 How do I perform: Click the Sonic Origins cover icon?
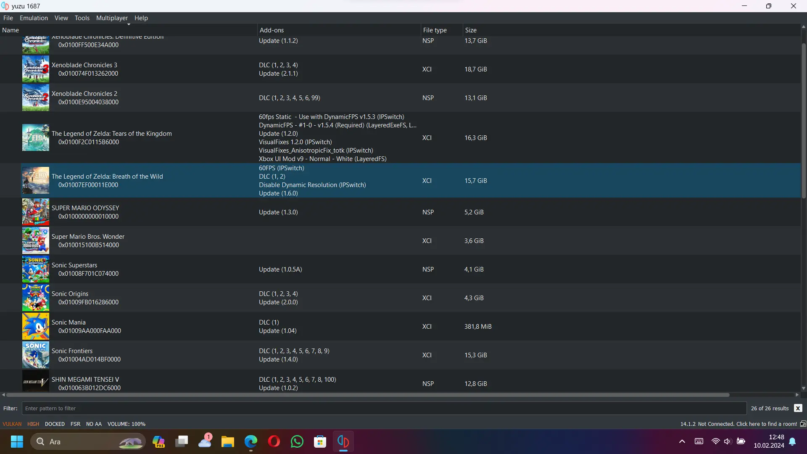[36, 298]
